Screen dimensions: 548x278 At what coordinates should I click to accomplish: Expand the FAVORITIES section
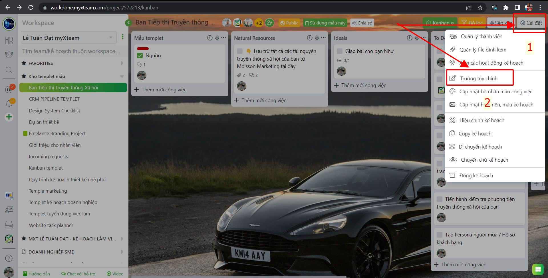click(x=122, y=63)
